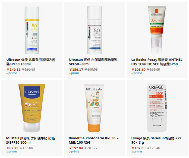This screenshot has height=158, width=189.
Task: Click the prime badge under Uriage Bariesun
Action: point(137,152)
